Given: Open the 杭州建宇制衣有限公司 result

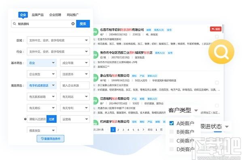Looking at the screenshot, I should pos(115,122).
